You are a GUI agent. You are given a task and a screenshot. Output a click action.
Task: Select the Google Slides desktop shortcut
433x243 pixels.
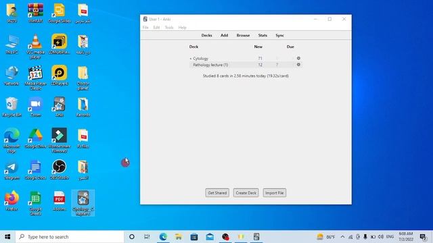pos(60,13)
